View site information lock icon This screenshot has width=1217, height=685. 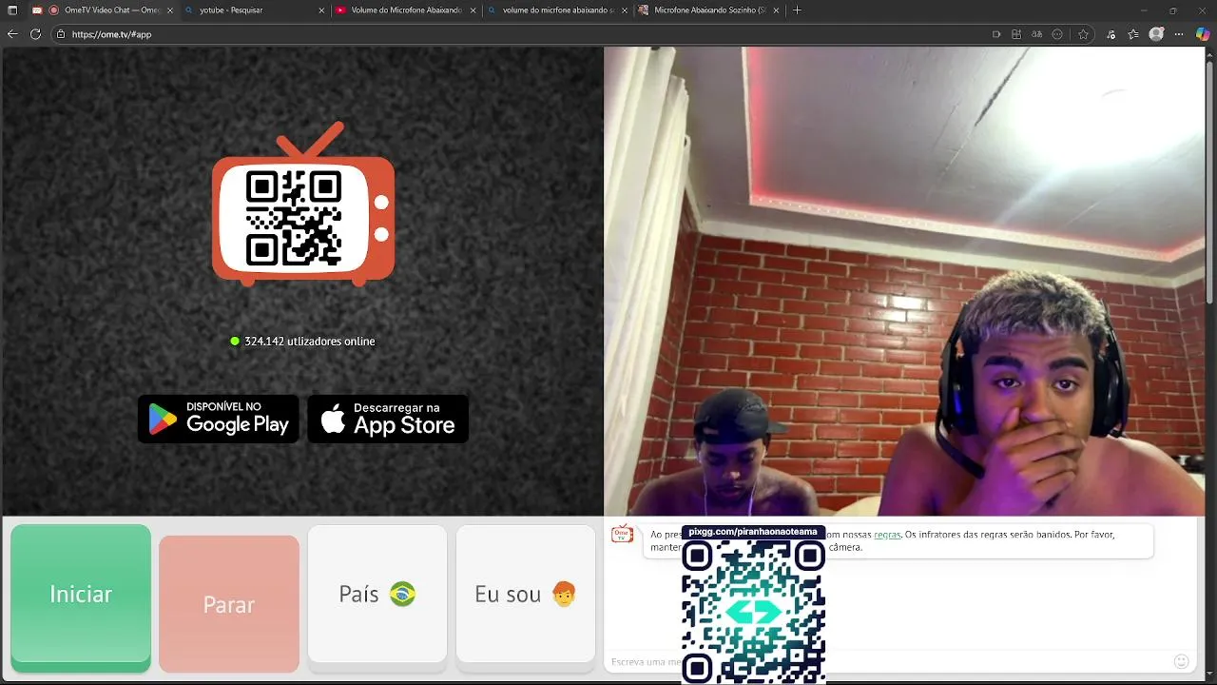pyautogui.click(x=61, y=34)
